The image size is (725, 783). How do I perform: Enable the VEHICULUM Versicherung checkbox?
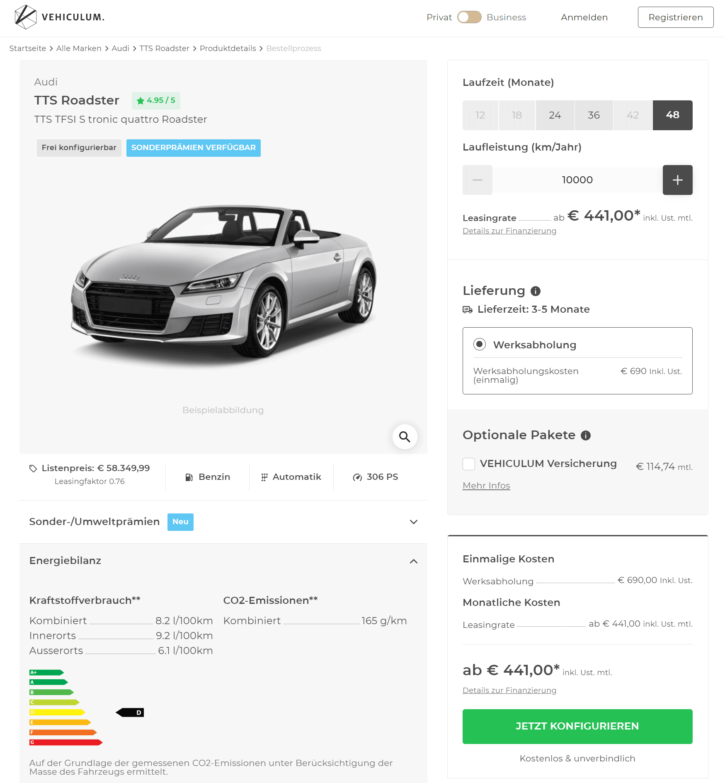(x=469, y=464)
